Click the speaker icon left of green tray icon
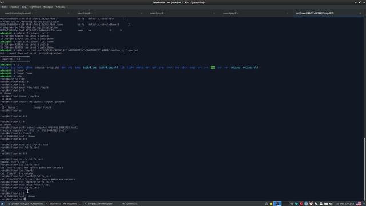 (x=291, y=204)
